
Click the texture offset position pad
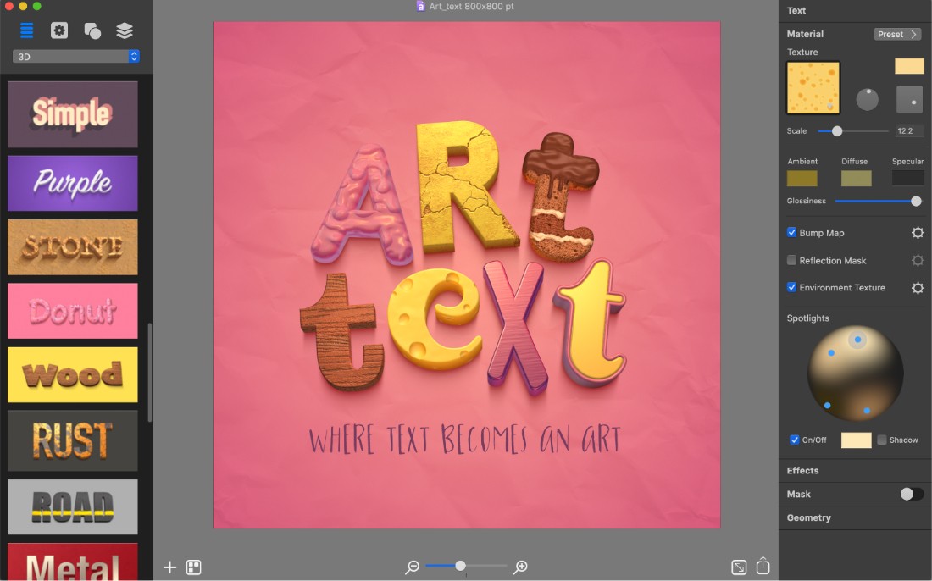909,99
